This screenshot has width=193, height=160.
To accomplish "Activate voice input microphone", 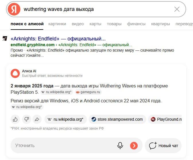I will [120, 146].
